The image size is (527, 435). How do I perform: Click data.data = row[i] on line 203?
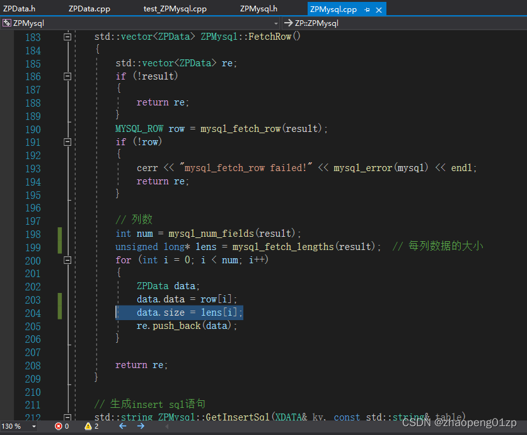[187, 299]
